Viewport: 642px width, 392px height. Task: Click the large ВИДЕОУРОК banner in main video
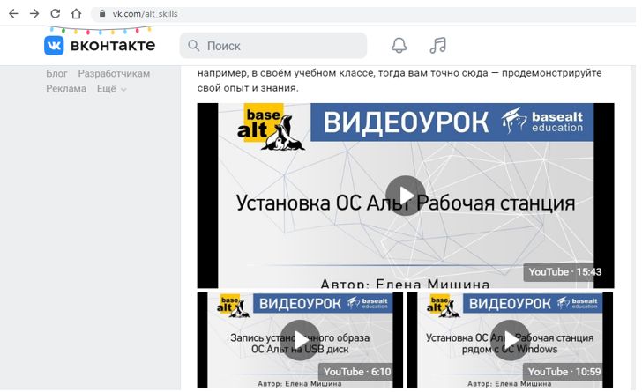(452, 122)
